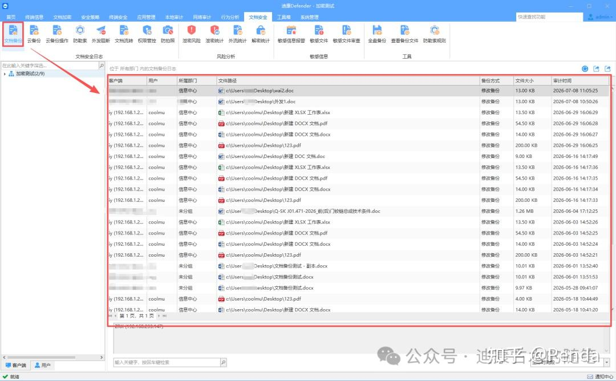The height and width of the screenshot is (381, 616).
Task: Select the row dated 2026-06-29 16:06:25
Action: click(359, 145)
